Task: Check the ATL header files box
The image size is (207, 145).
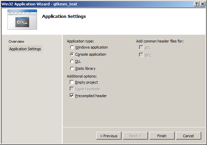Action: [x=141, y=48]
